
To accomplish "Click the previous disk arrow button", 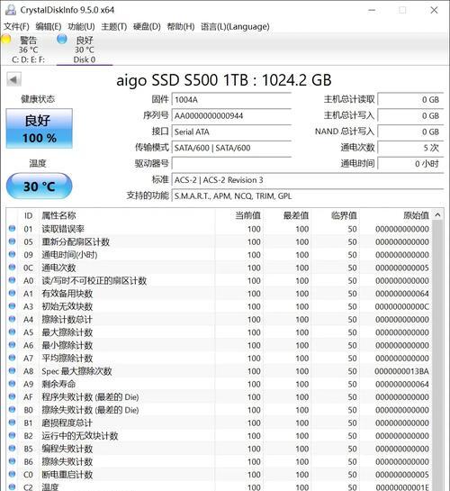I will [x=13, y=79].
